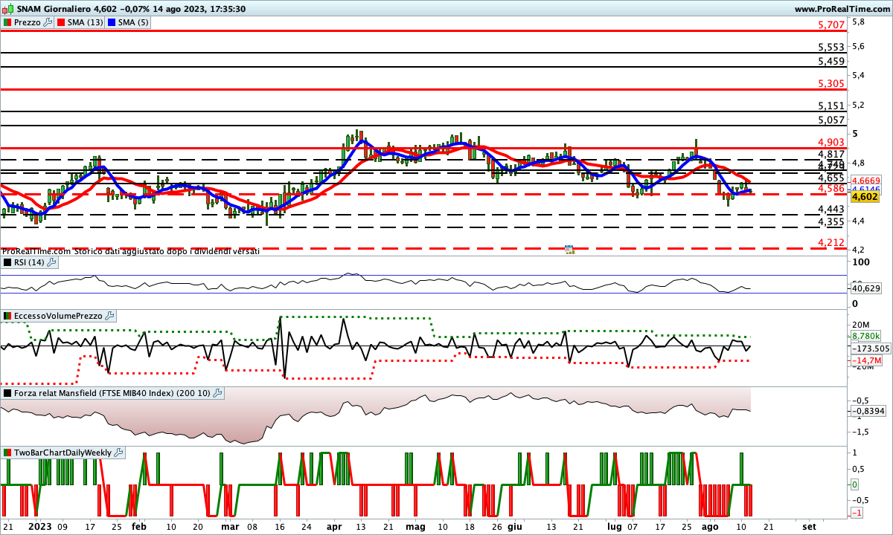Click the level label 4,817
Screen dimensions: 893x535
[x=830, y=154]
